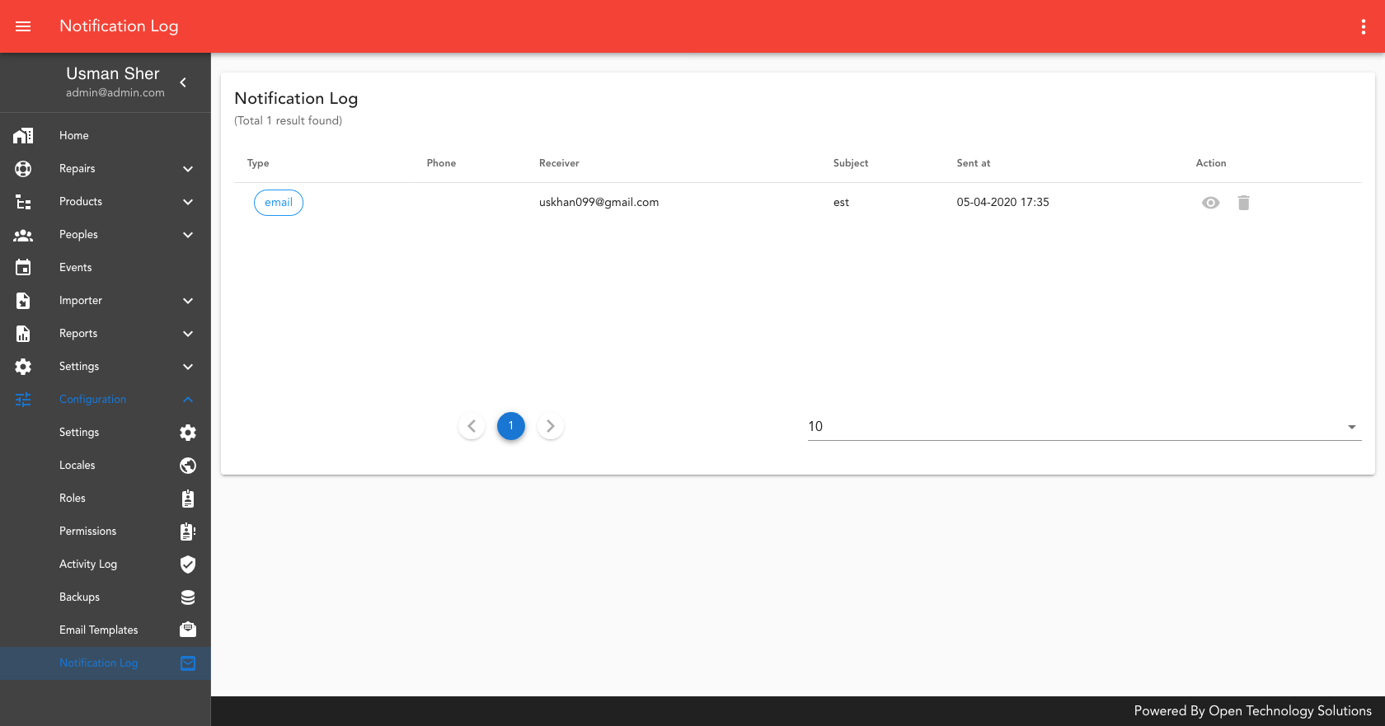The image size is (1385, 726).
Task: Click the Activity Log shield icon
Action: (x=188, y=564)
